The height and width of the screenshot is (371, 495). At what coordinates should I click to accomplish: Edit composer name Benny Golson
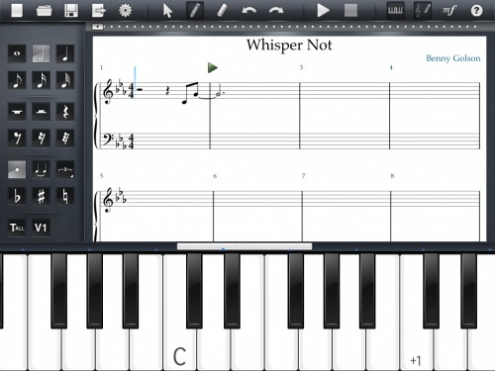[453, 58]
